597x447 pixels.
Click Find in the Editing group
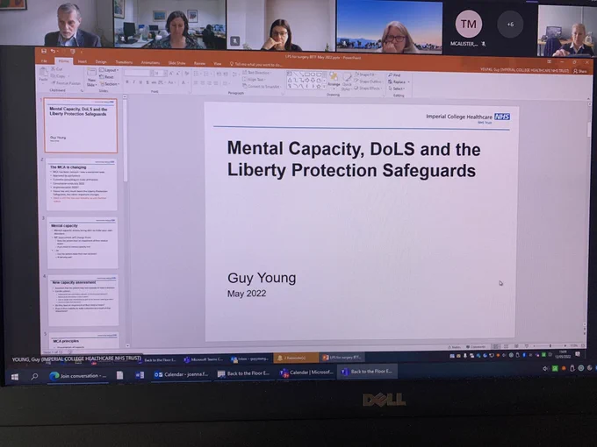394,74
